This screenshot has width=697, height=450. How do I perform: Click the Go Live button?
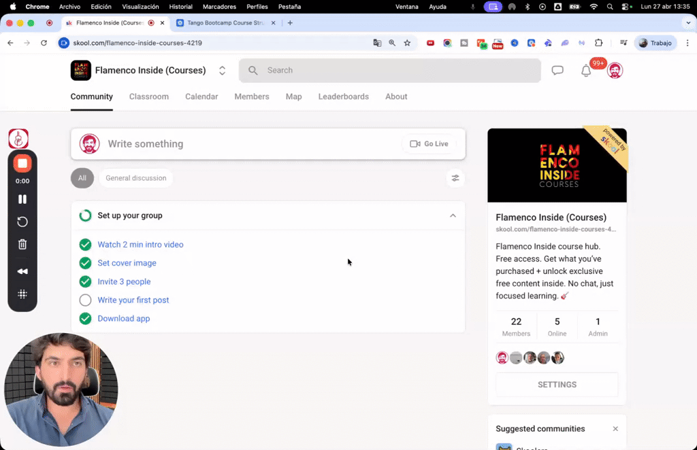pyautogui.click(x=429, y=144)
